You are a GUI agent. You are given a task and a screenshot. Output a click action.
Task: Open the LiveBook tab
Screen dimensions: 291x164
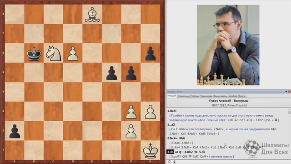(233, 96)
